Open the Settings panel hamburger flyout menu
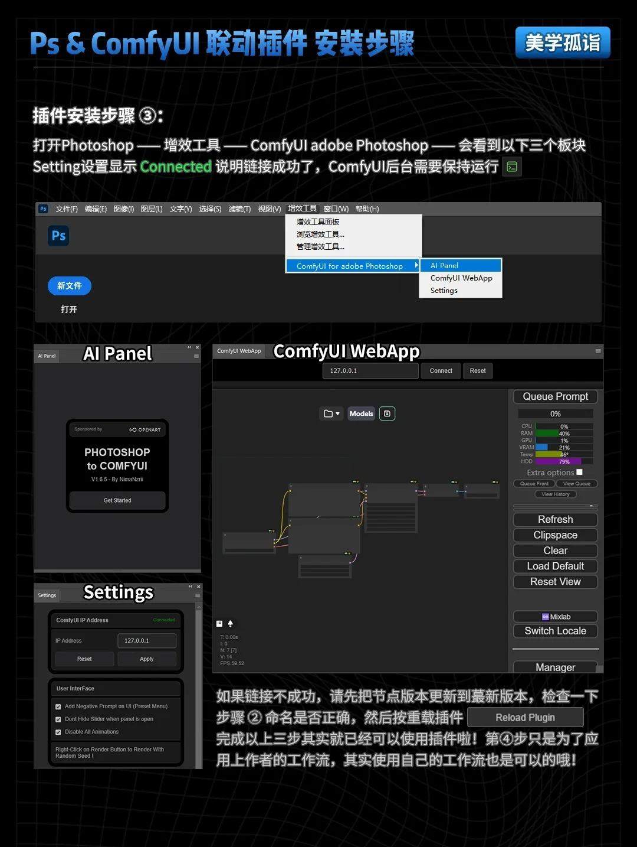Screen dimensions: 637x847 [198, 595]
